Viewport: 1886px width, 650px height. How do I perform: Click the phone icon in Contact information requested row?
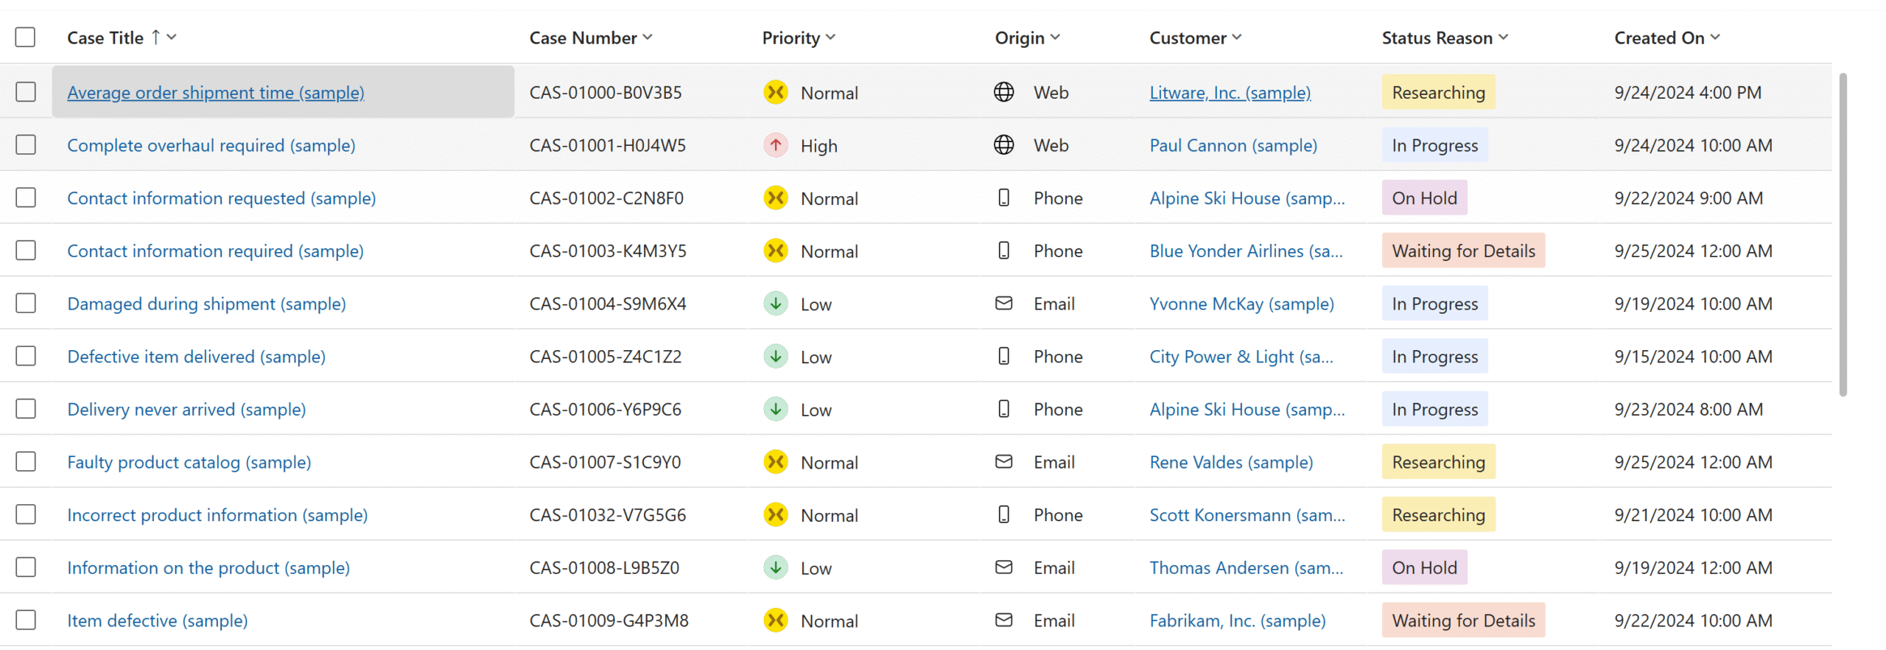(x=1003, y=198)
